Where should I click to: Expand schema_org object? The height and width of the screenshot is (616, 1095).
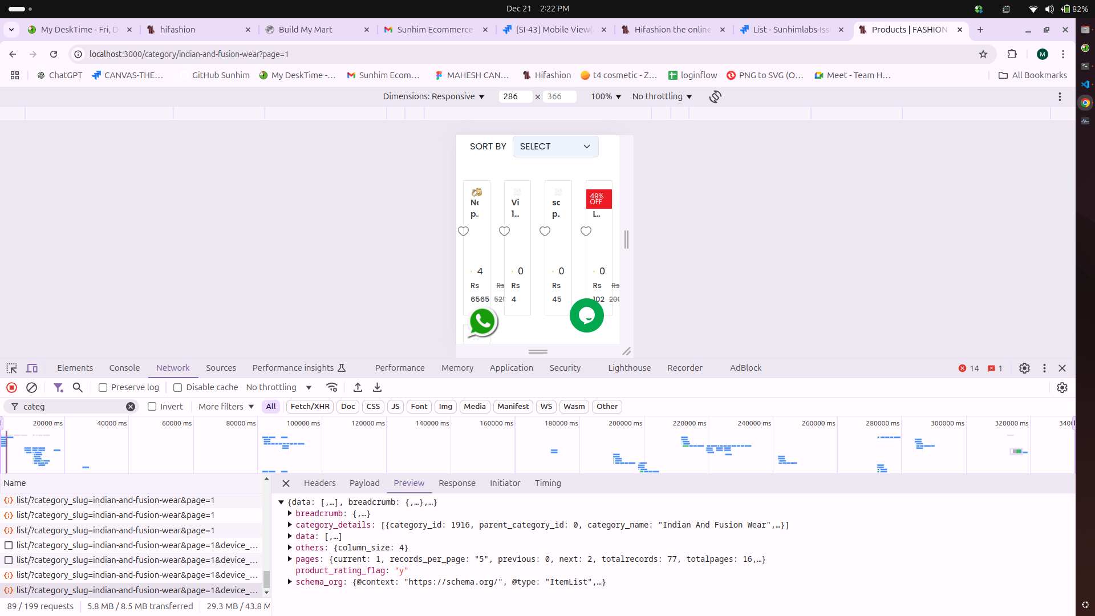coord(290,582)
